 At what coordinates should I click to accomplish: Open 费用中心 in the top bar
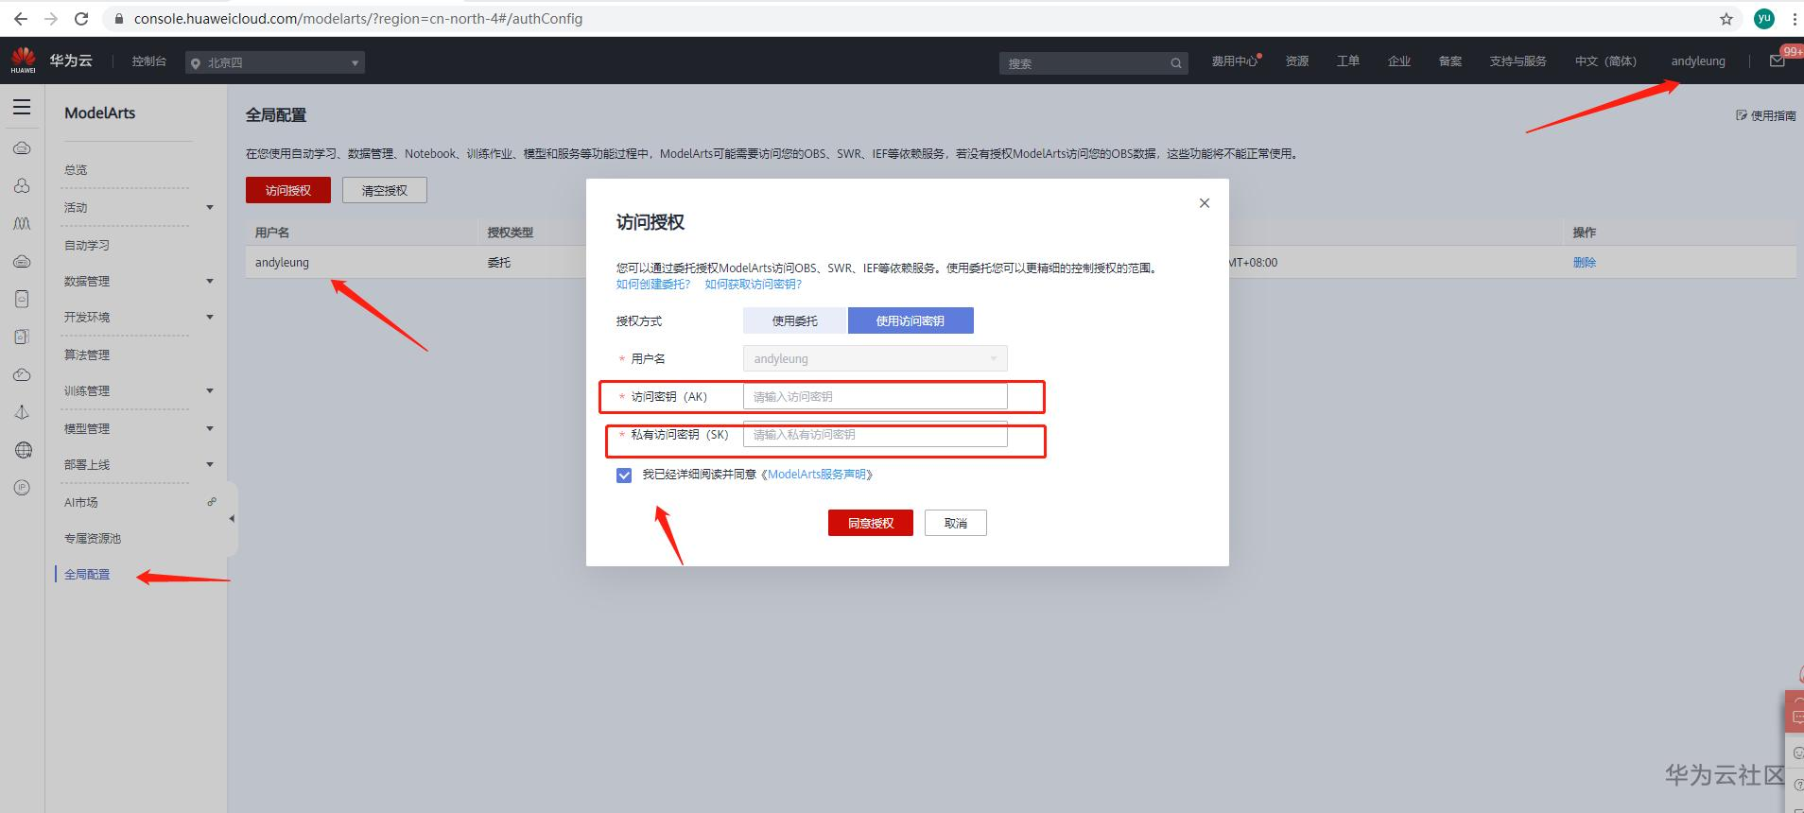click(1235, 61)
